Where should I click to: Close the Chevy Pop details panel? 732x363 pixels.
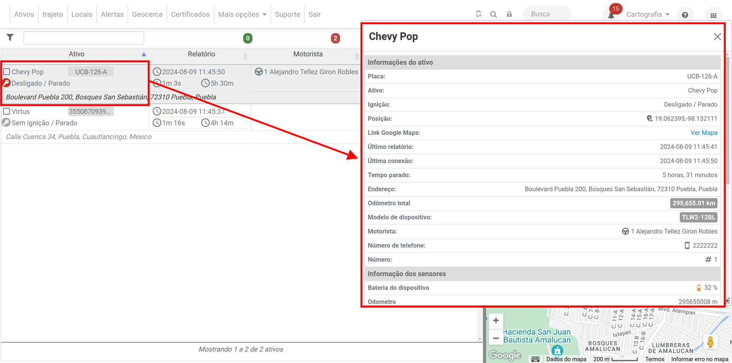(x=717, y=37)
